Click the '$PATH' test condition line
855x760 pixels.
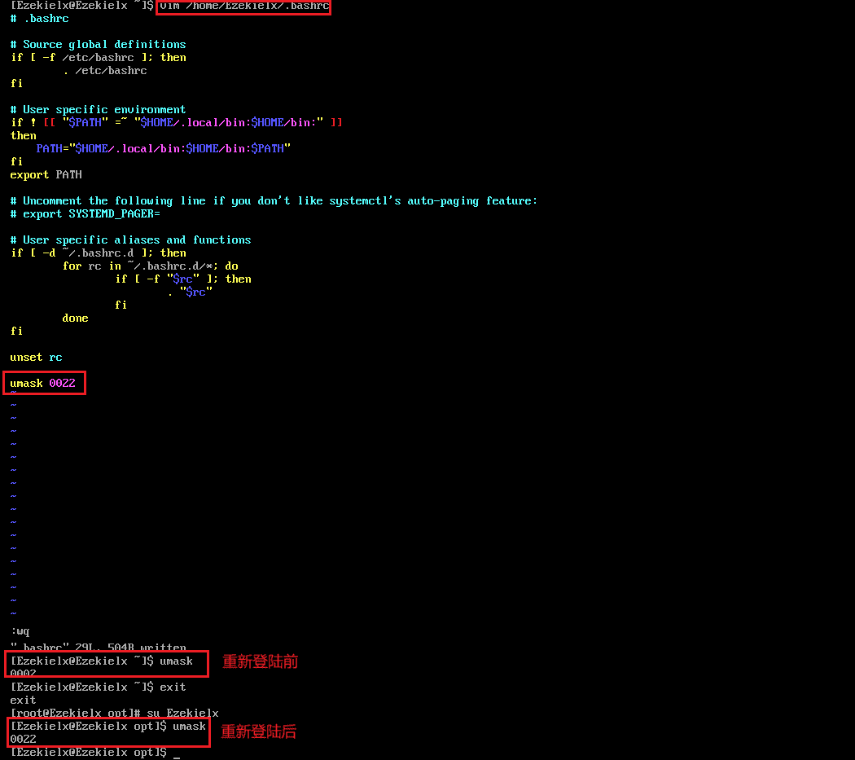[x=176, y=123]
